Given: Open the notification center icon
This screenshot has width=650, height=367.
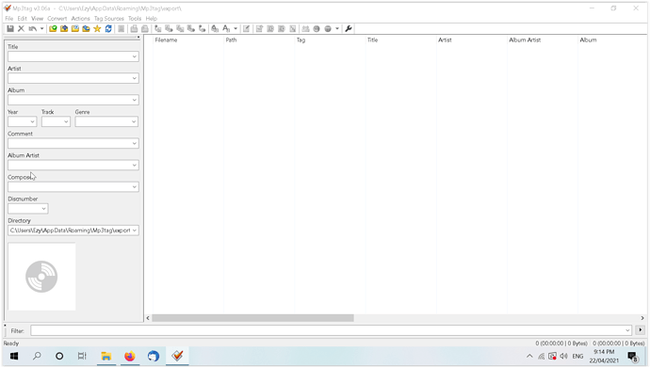Looking at the screenshot, I should (632, 357).
